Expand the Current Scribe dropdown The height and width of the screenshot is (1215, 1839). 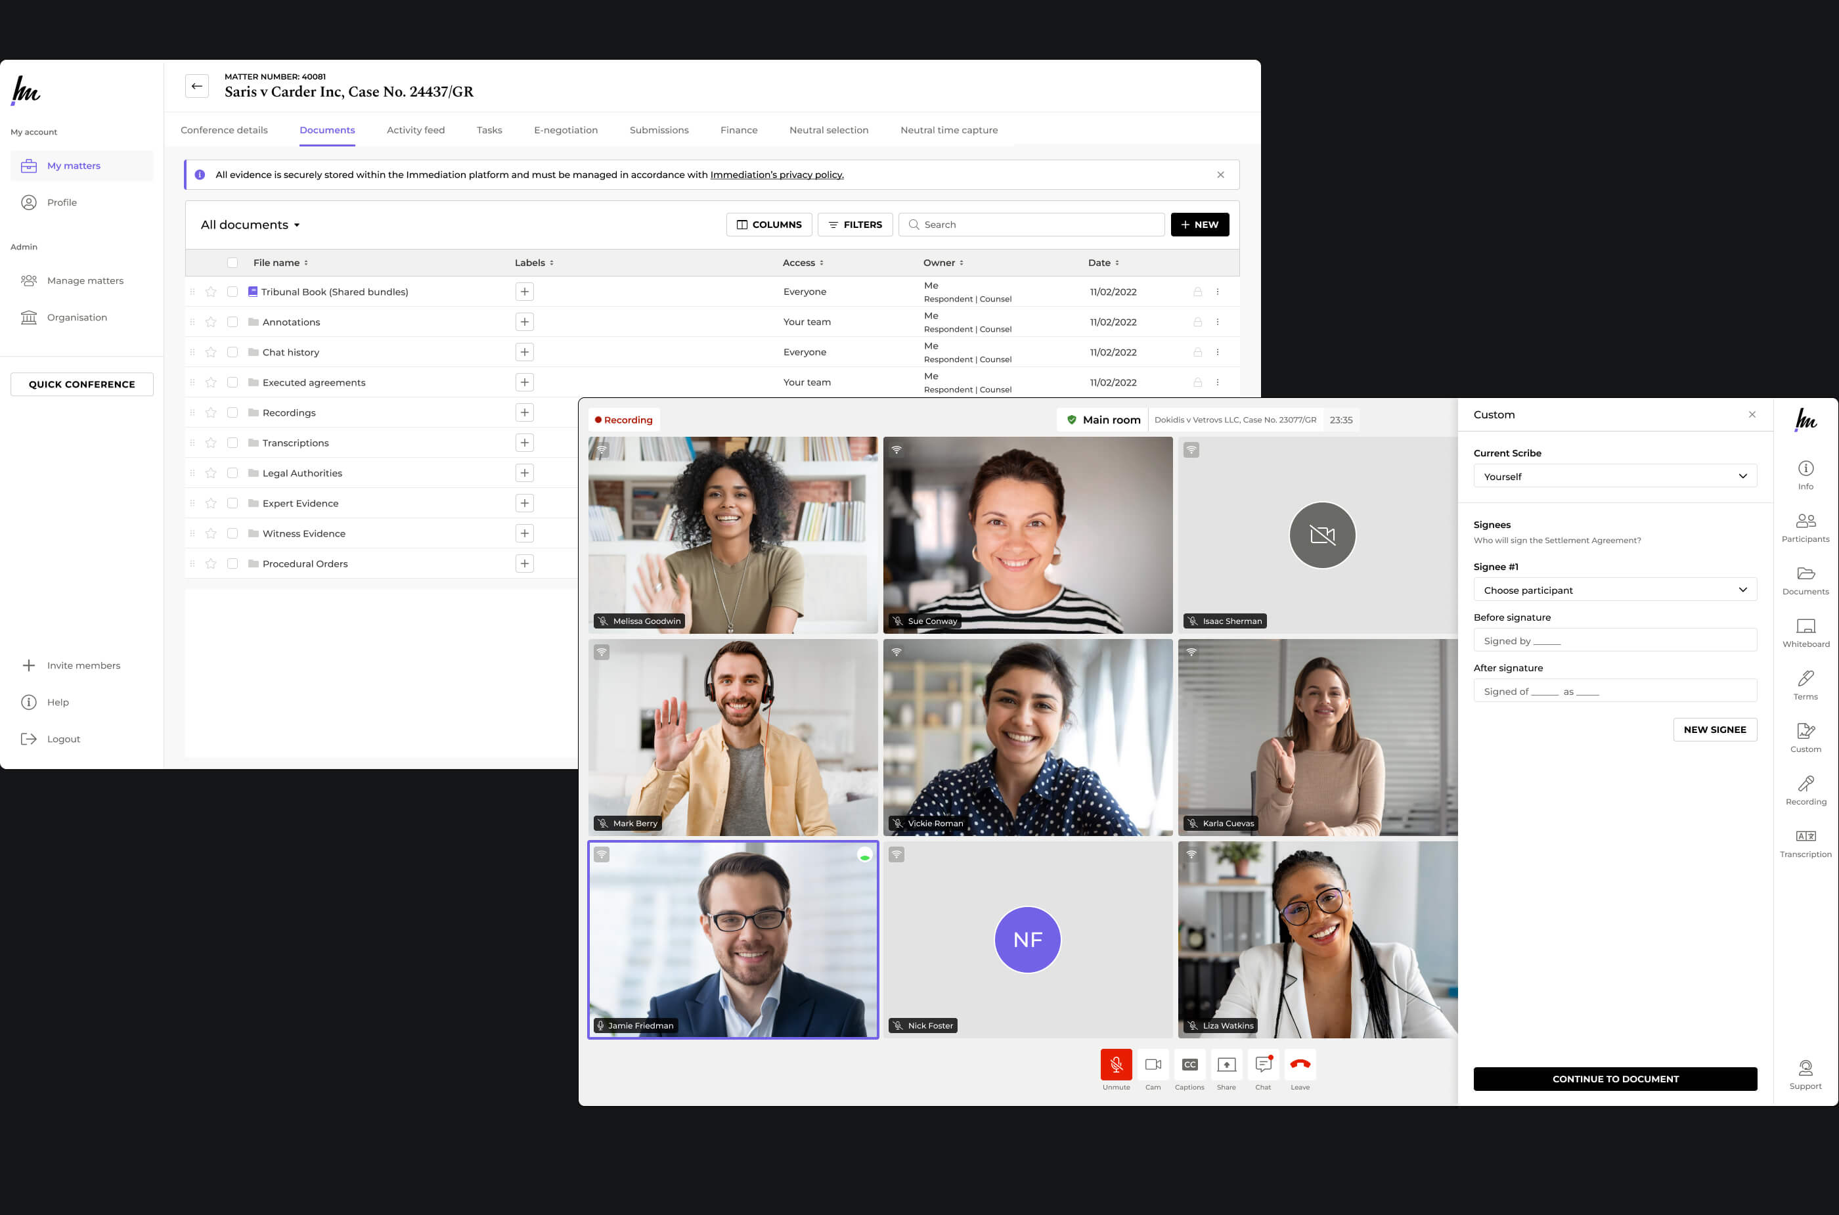click(1614, 477)
